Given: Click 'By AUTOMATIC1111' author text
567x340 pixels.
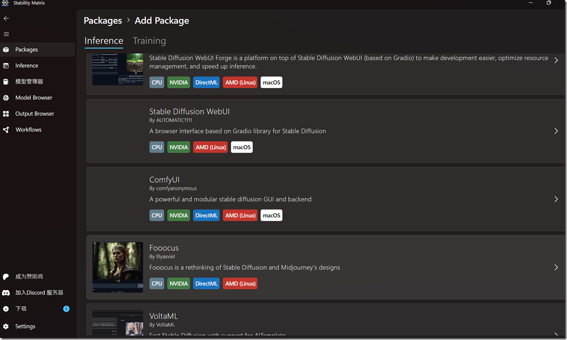Looking at the screenshot, I should click(x=170, y=120).
